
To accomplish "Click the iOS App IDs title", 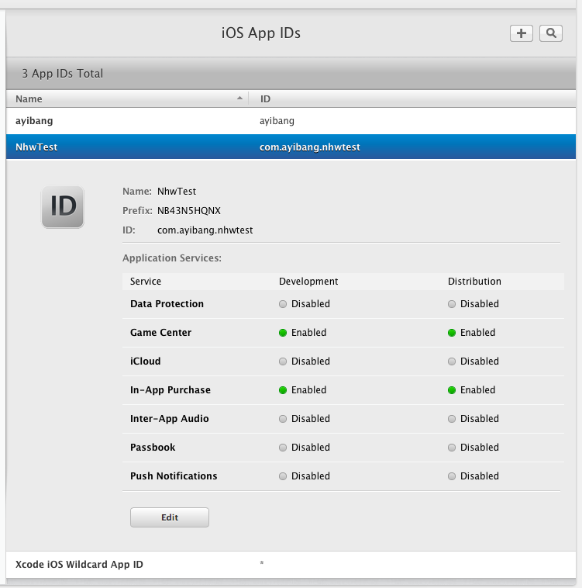I will coord(261,33).
